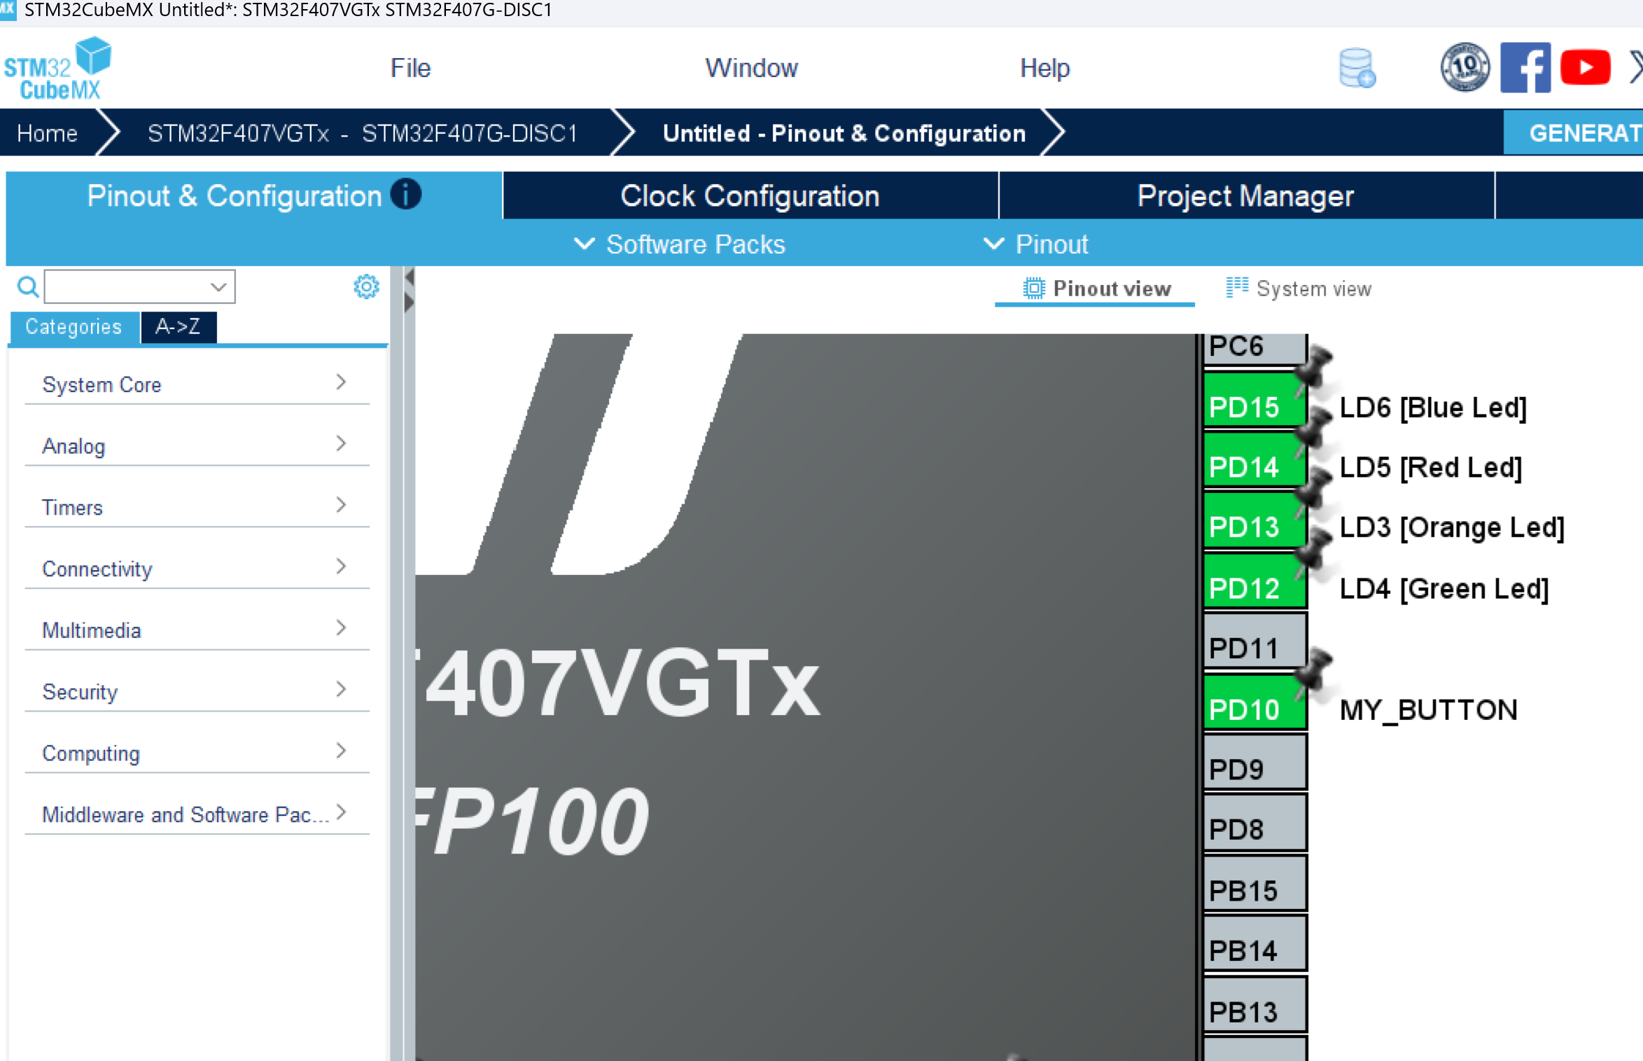1643x1061 pixels.
Task: Select the green PD14 pin
Action: click(1255, 460)
